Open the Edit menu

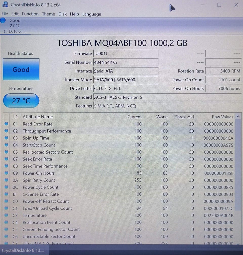click(x=15, y=14)
